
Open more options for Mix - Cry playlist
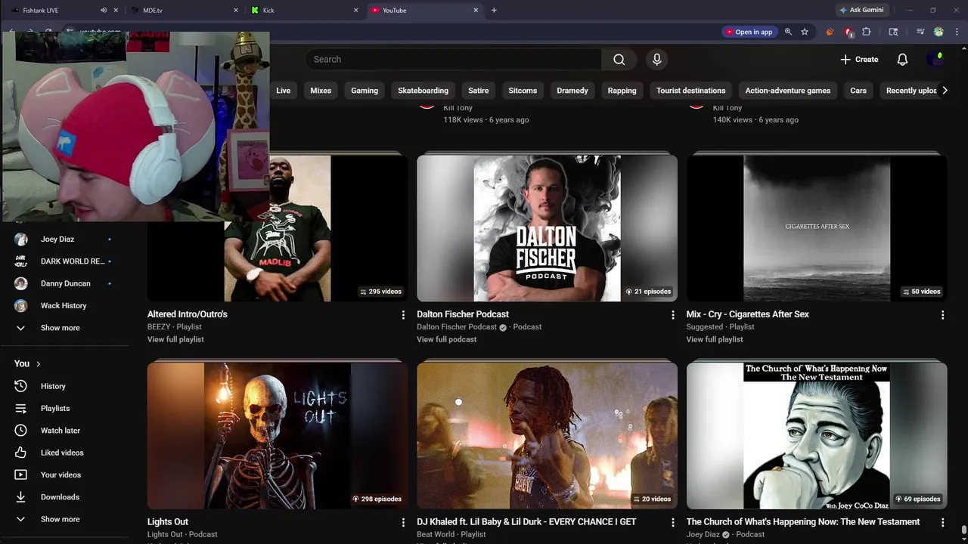click(x=942, y=315)
